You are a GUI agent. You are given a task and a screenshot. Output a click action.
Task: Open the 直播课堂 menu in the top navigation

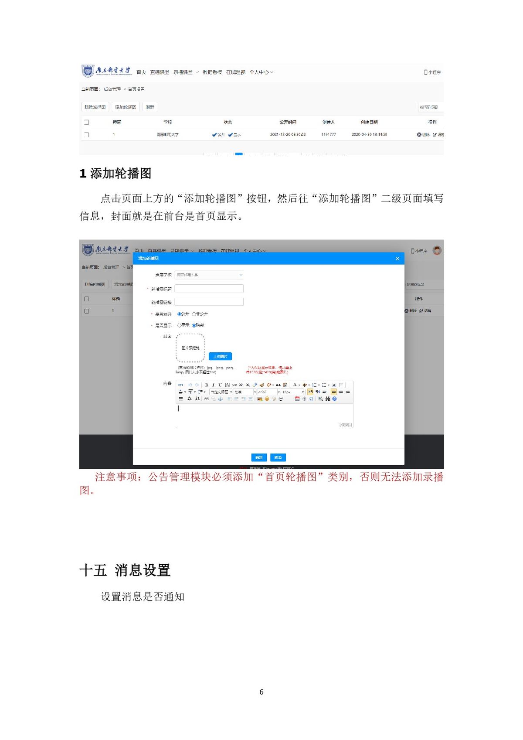pos(160,72)
